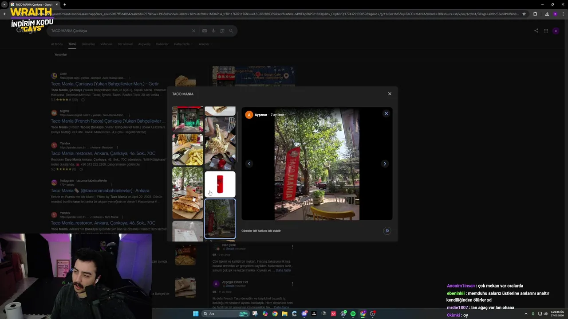Search by image with Google Lens
This screenshot has height=319, width=568.
(x=222, y=31)
